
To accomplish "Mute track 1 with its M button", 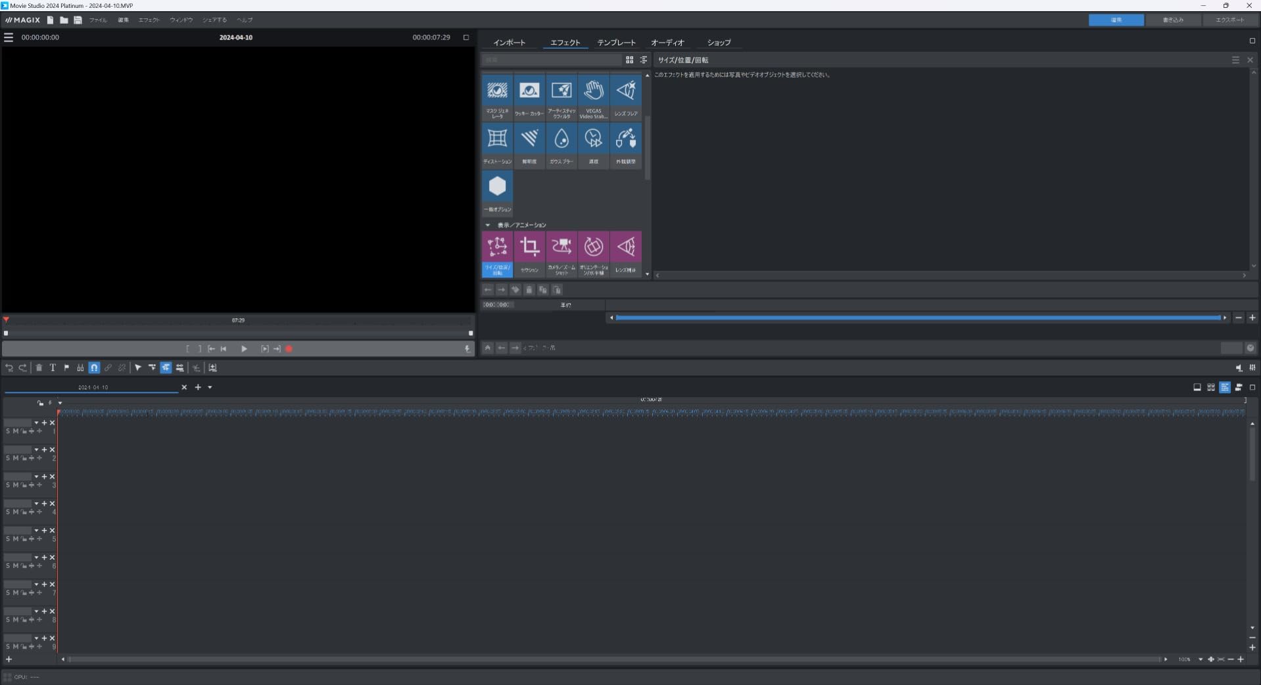I will (16, 432).
